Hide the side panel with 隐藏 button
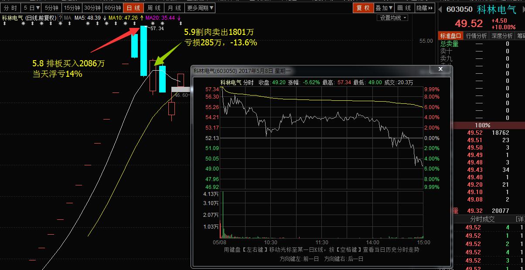Screen dimensions: 525x270 point(425,8)
